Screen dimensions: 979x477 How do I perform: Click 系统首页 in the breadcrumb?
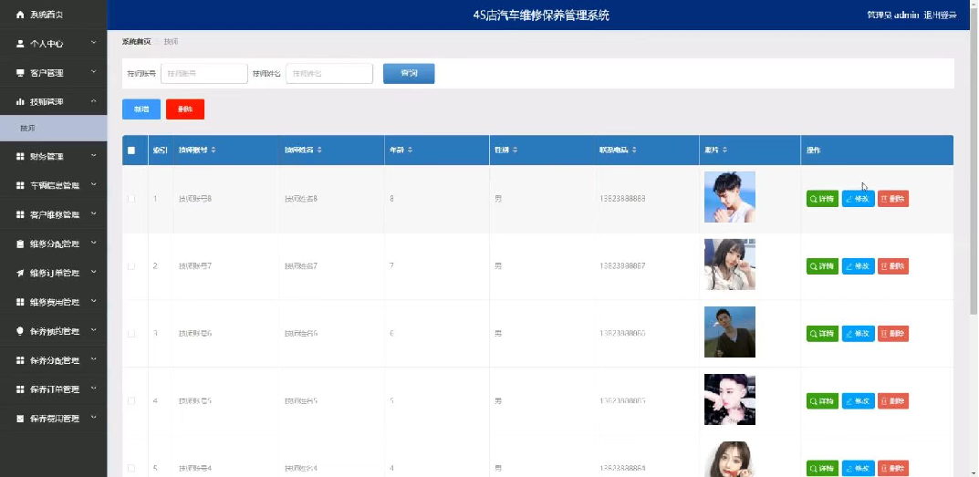point(136,42)
